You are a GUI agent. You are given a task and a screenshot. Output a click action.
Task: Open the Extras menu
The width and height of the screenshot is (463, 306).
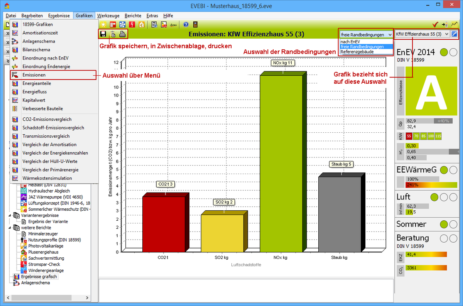pyautogui.click(x=152, y=15)
